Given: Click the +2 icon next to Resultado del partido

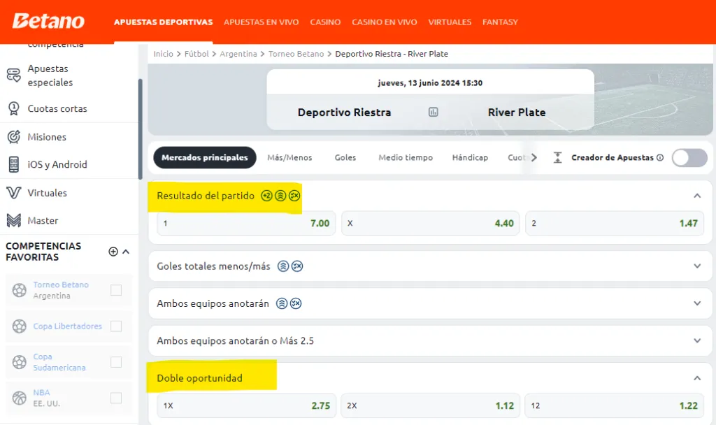Looking at the screenshot, I should tap(266, 196).
